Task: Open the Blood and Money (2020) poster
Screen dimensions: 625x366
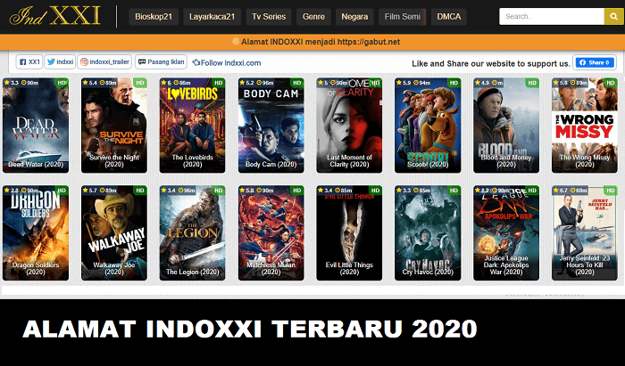Action: [x=506, y=126]
